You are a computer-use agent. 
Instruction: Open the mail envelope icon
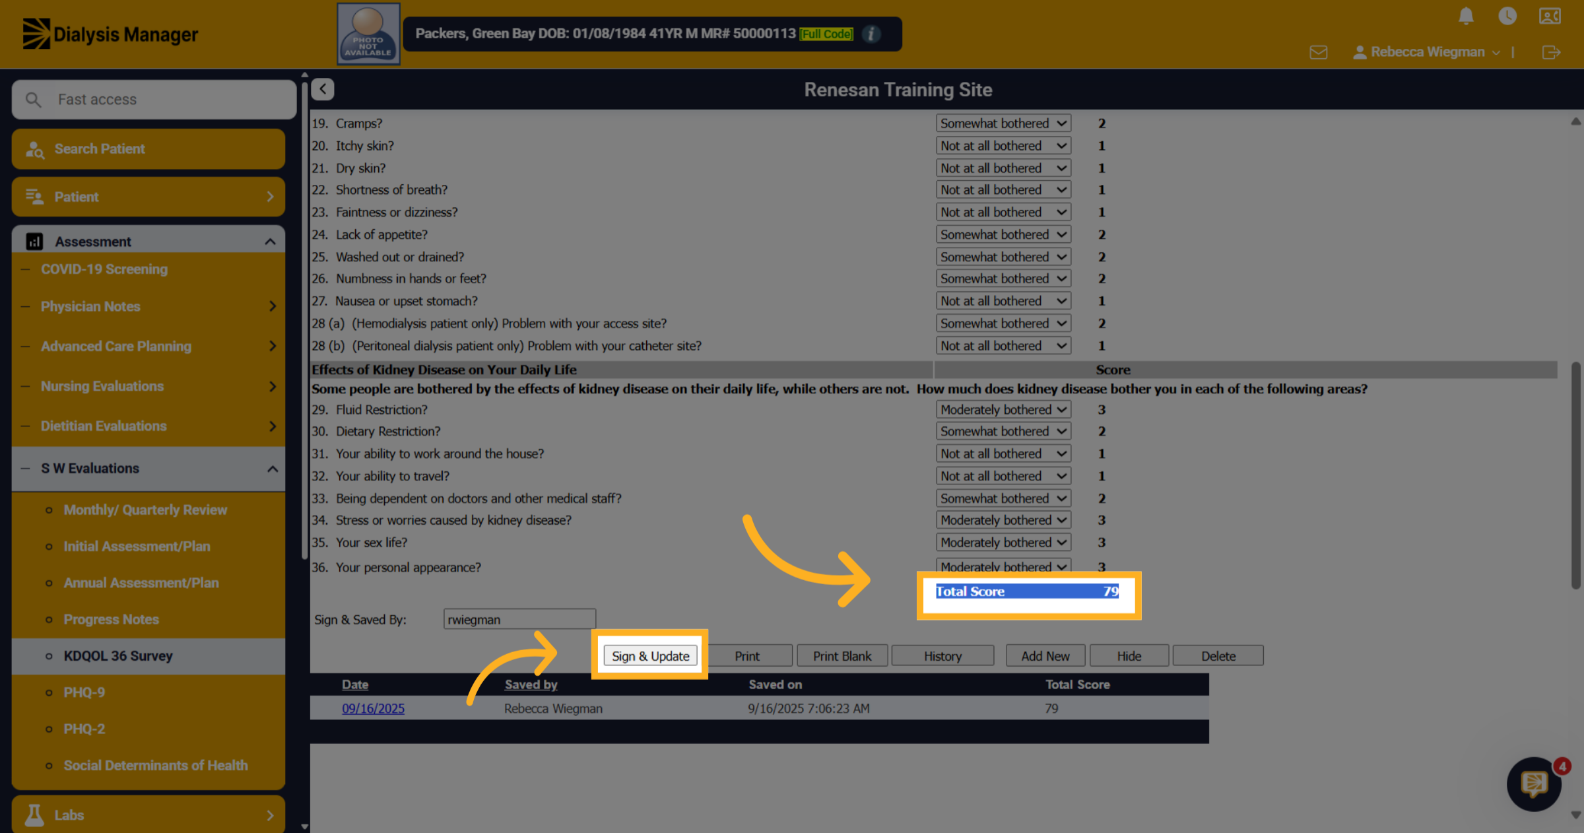tap(1319, 52)
